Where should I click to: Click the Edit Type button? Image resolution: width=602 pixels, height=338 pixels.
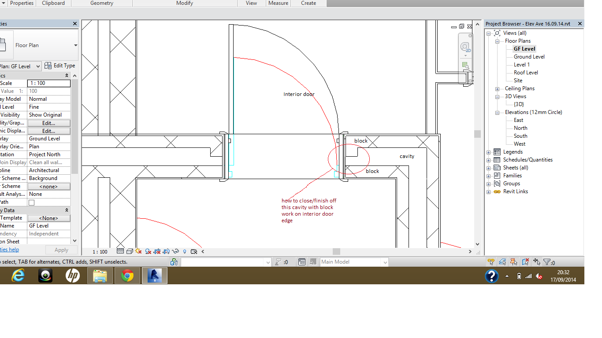60,66
